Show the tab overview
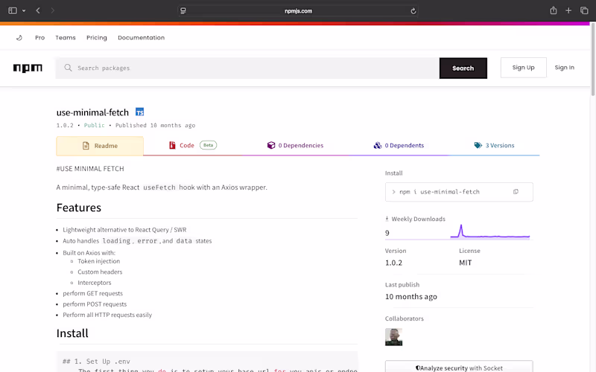The image size is (596, 372). click(x=584, y=10)
